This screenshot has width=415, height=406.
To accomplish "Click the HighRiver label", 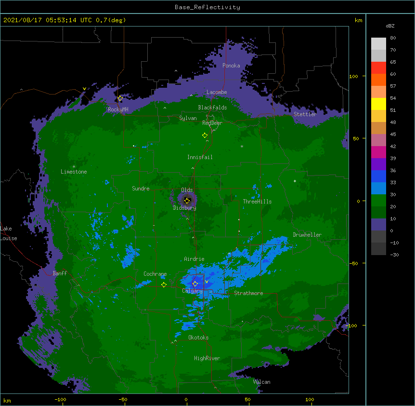I will [207, 358].
